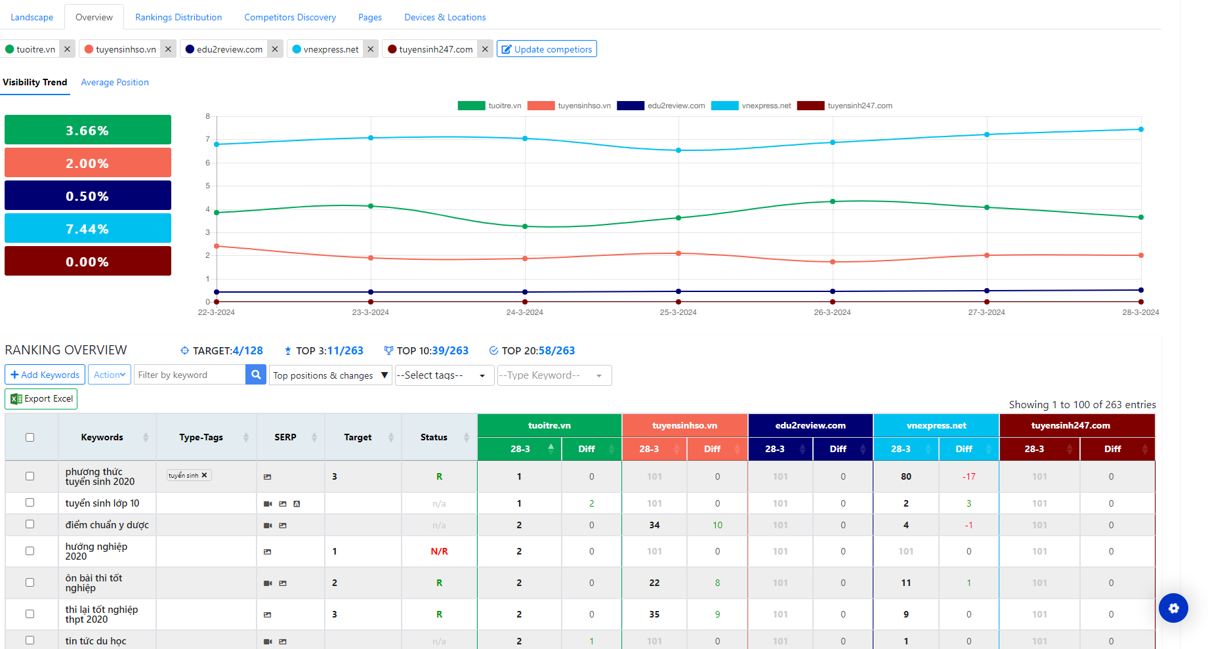1208x649 pixels.
Task: Remove edu2review.com competitor with its X
Action: (275, 49)
